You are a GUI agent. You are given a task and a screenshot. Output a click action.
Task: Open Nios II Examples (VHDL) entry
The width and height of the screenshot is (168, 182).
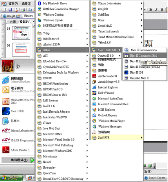point(145,67)
